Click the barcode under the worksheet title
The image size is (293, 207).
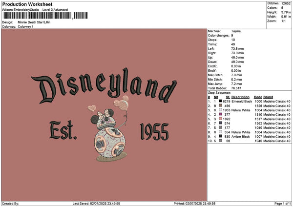pyautogui.click(x=45, y=16)
